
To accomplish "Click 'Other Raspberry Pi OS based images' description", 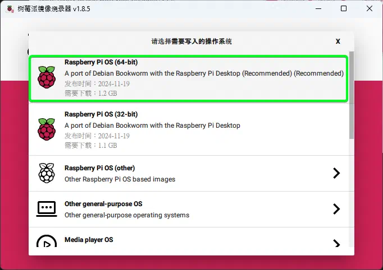I will click(x=120, y=179).
